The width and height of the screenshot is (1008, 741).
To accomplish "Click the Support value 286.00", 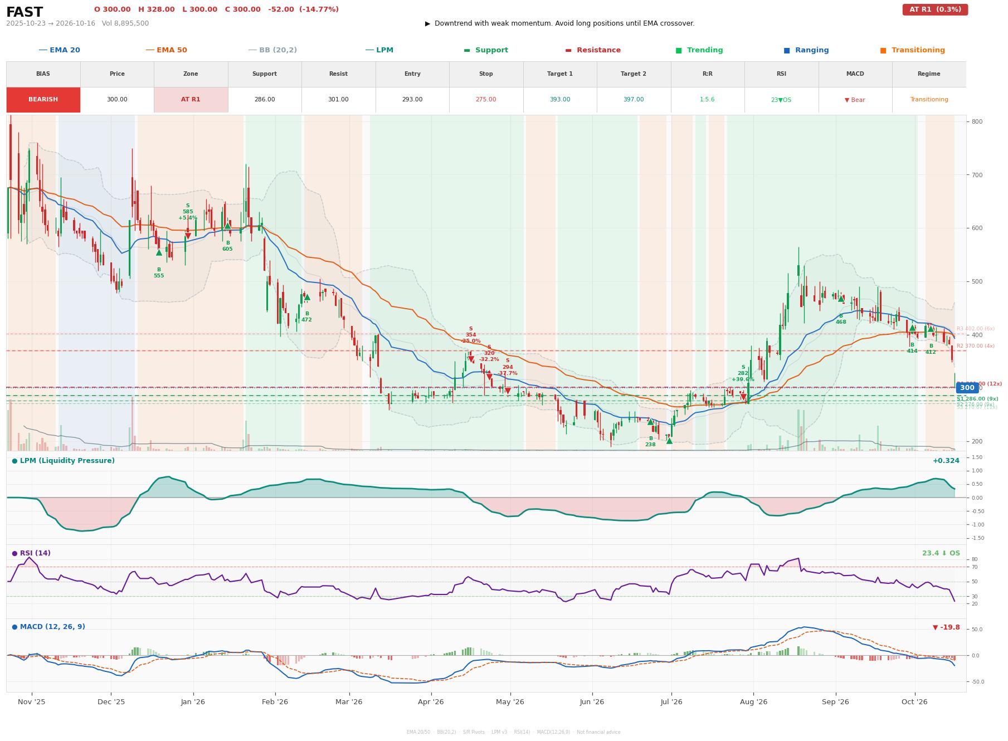I will 265,100.
